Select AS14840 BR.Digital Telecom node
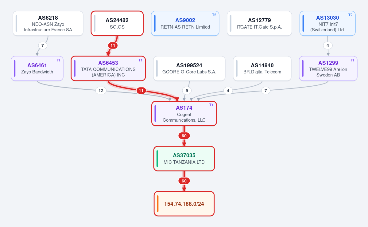The height and width of the screenshot is (227, 368). pos(262,68)
